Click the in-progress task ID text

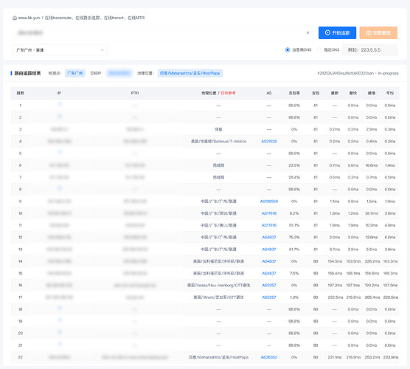click(358, 73)
